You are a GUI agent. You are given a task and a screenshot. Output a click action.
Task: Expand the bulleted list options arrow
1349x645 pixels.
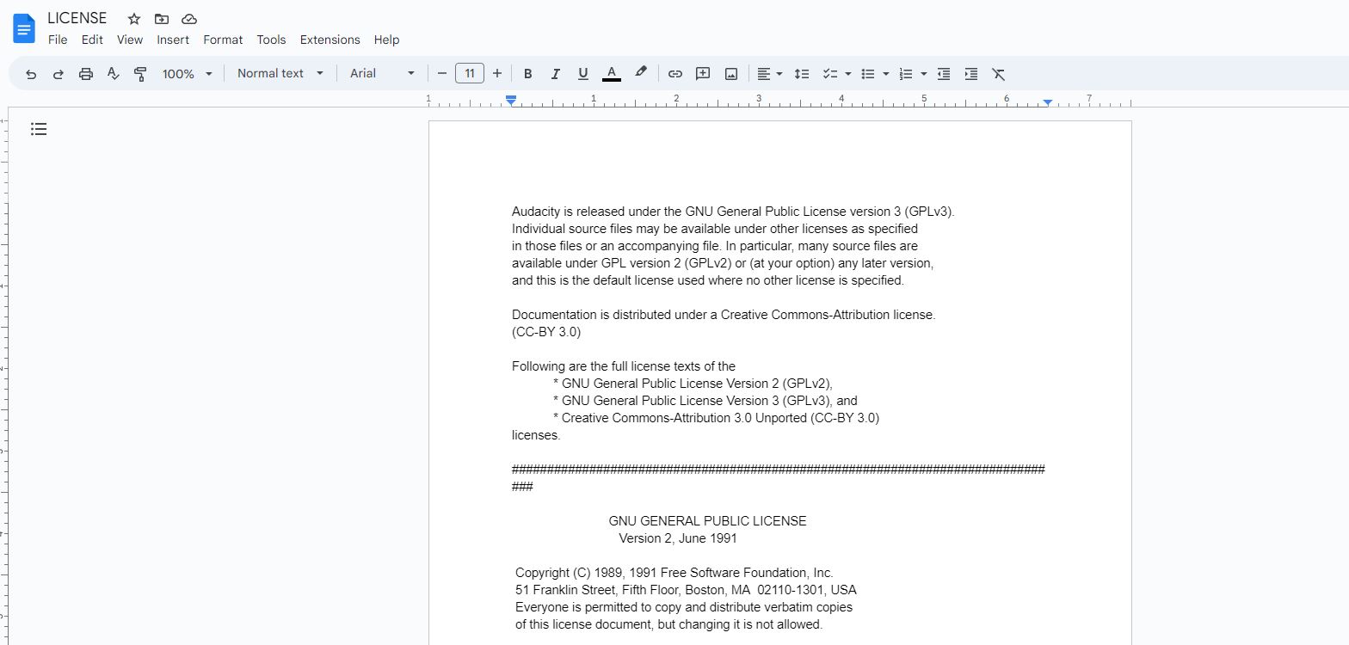(886, 74)
